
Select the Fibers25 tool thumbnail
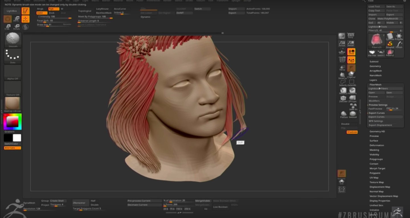(x=376, y=40)
